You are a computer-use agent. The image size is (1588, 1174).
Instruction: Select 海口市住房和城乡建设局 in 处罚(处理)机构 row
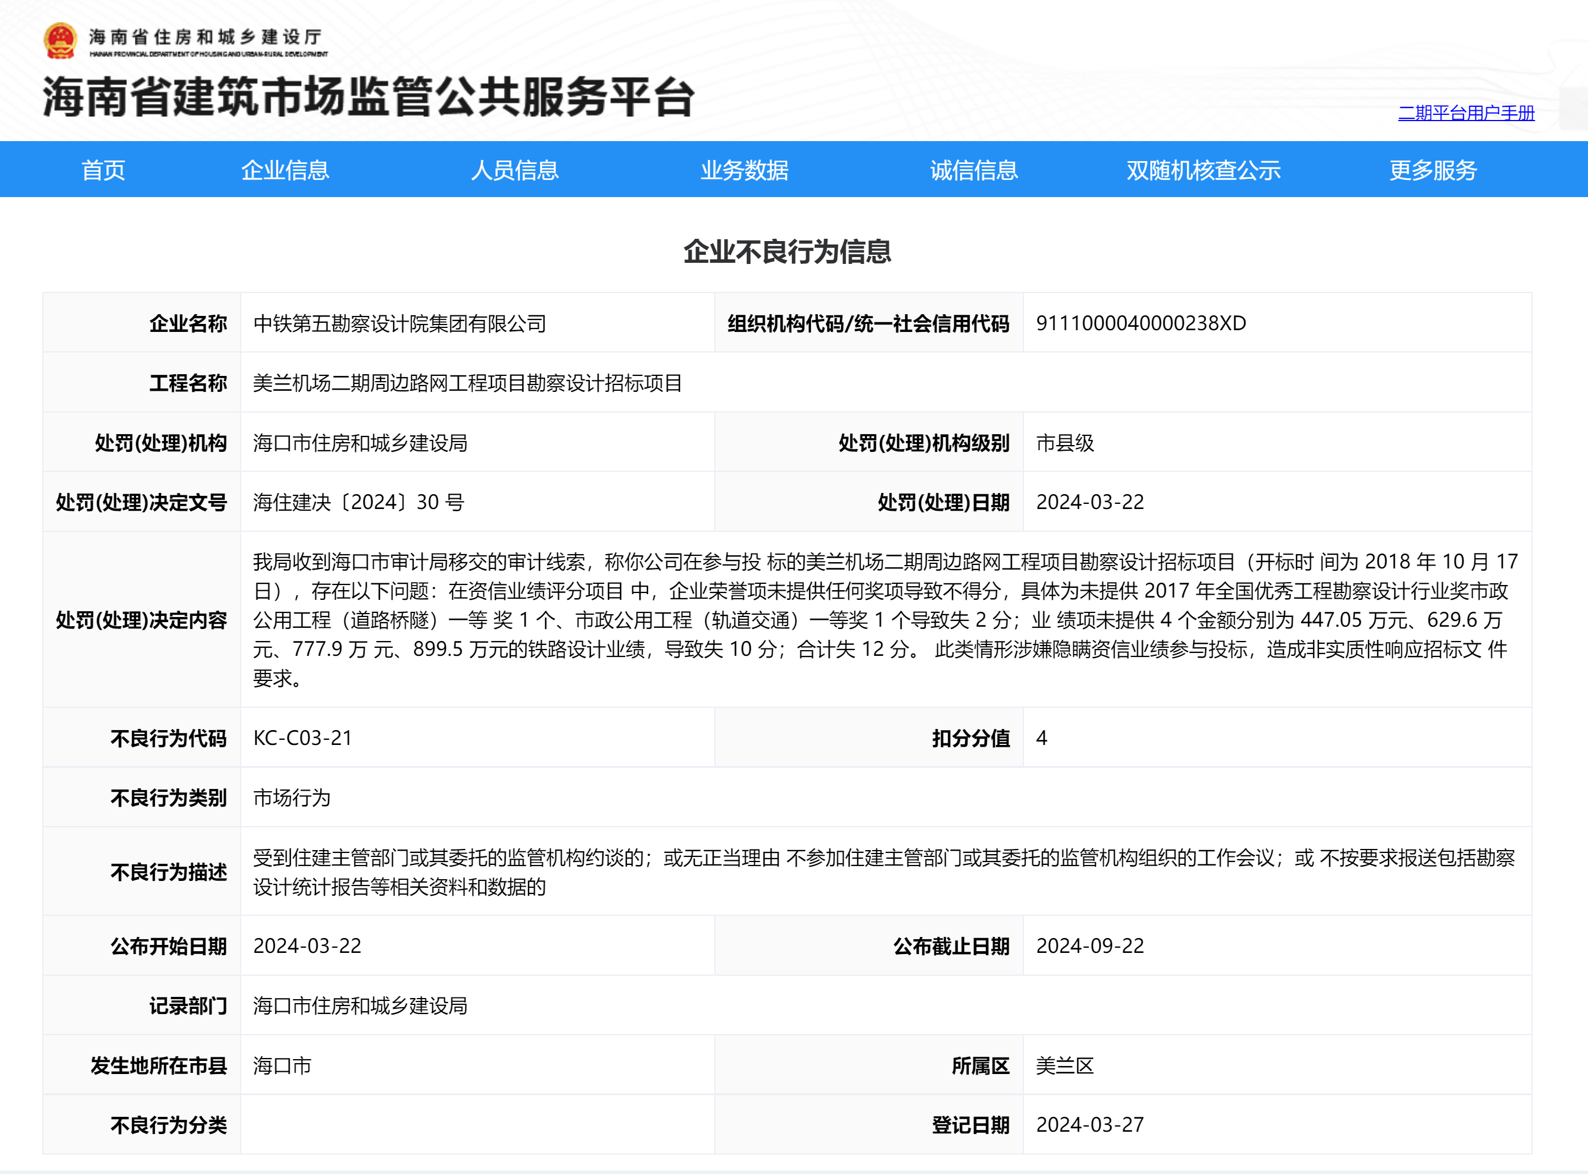pyautogui.click(x=361, y=443)
